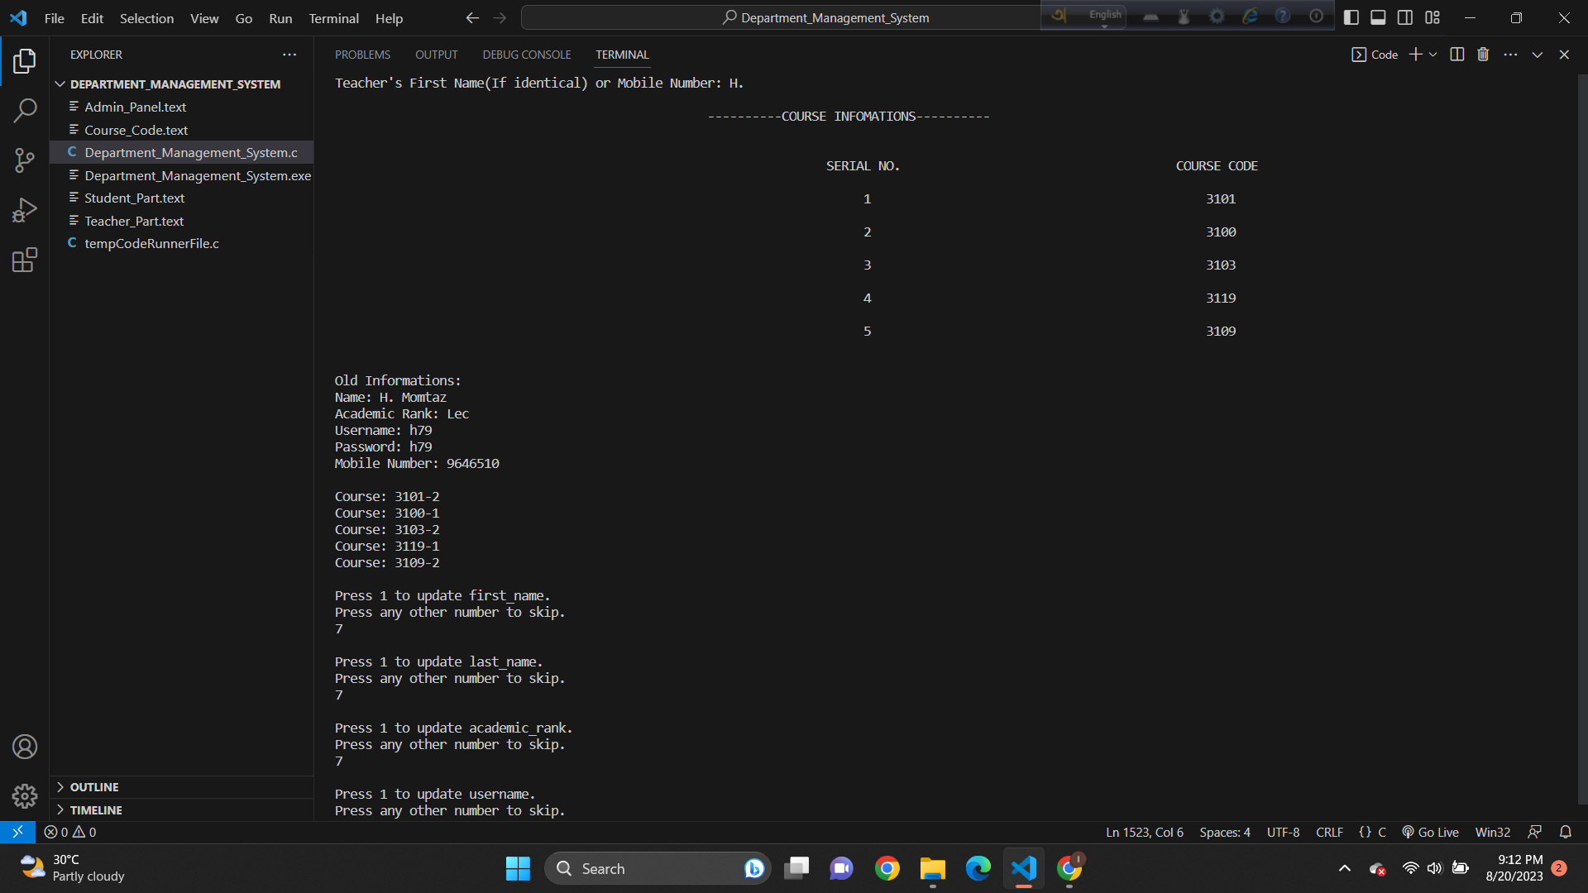Open notifications via the bell icon
1588x893 pixels.
pos(1566,832)
